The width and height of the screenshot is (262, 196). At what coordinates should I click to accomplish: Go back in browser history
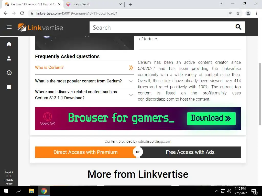coord(6,13)
